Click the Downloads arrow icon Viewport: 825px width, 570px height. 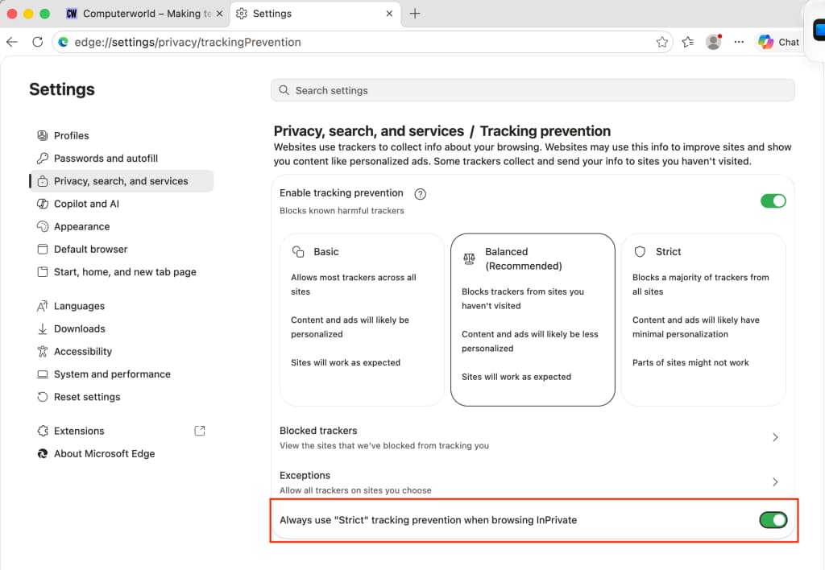43,328
